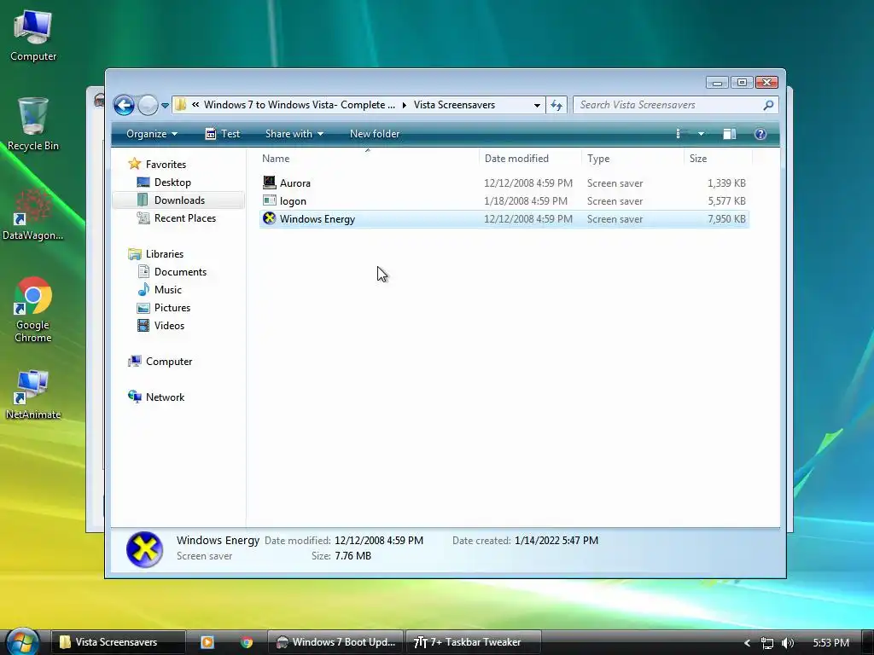Show hidden tray icons arrow
Screen dimensions: 874x655
tap(747, 643)
